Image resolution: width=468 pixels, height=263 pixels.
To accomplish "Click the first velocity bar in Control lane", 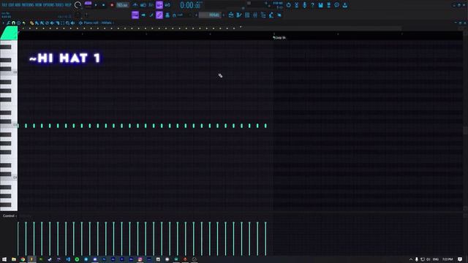I will [18, 239].
